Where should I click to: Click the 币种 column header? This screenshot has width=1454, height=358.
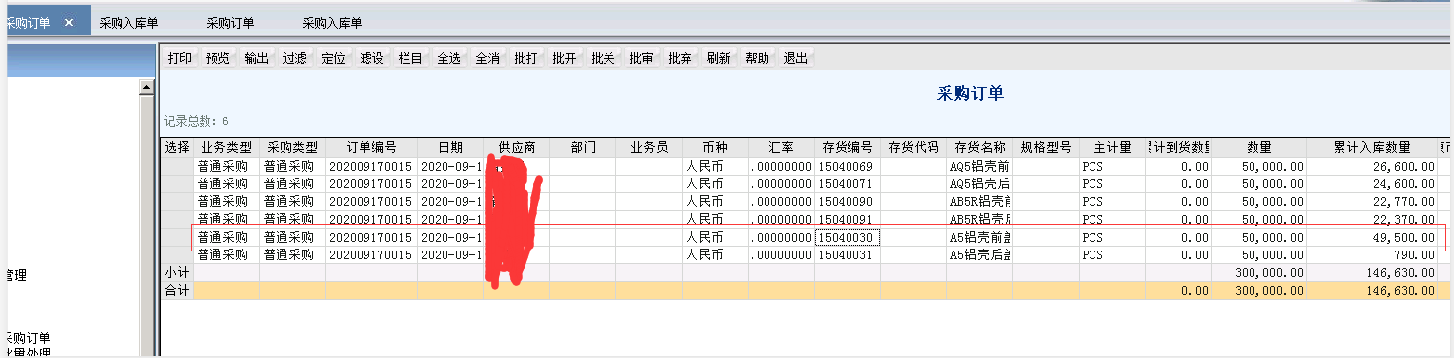coord(715,147)
